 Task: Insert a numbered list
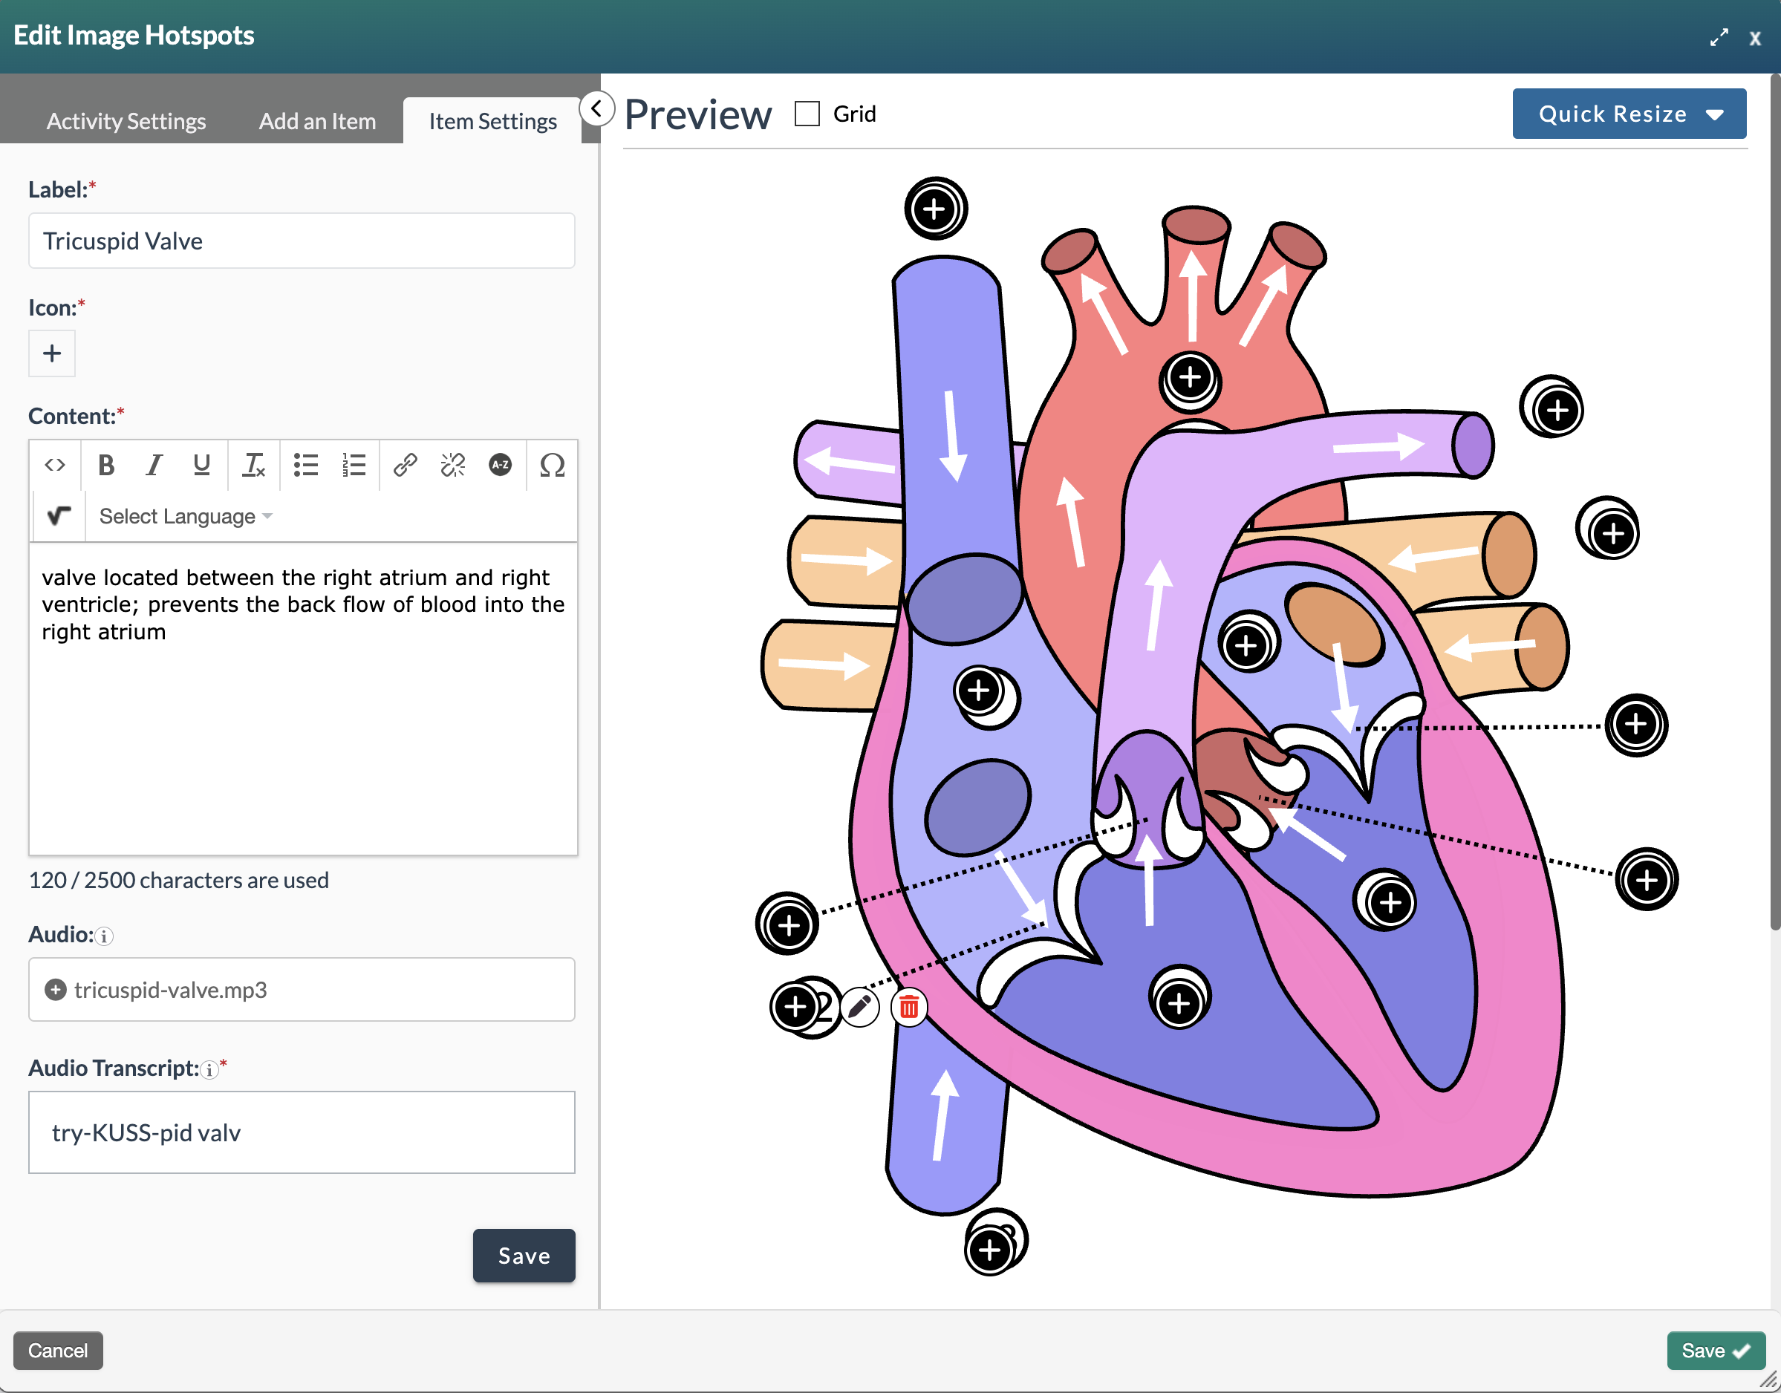click(354, 465)
